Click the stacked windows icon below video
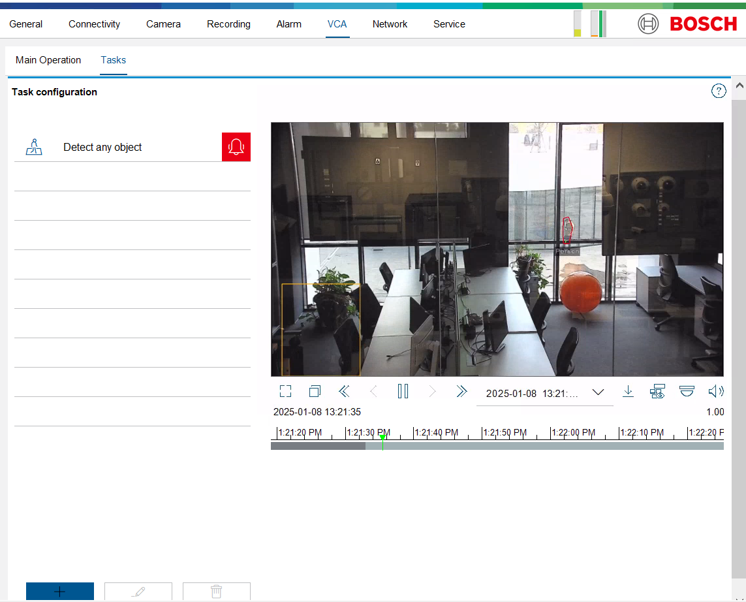746x602 pixels. [315, 392]
